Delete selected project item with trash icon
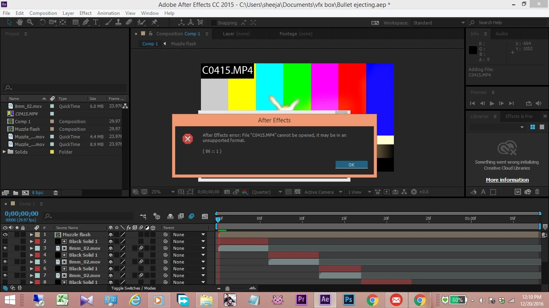This screenshot has height=308, width=549. pyautogui.click(x=56, y=193)
